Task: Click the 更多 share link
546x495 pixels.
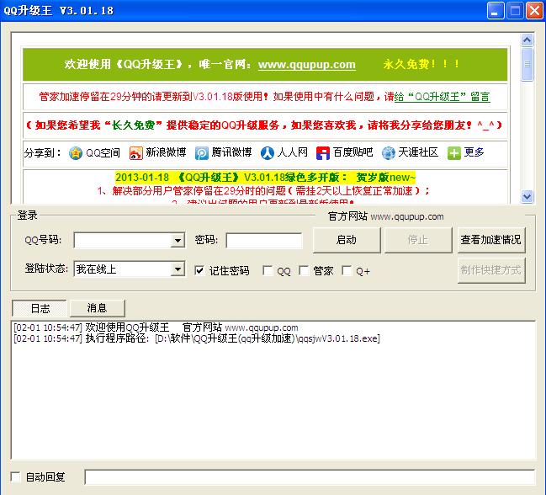Action: click(474, 152)
